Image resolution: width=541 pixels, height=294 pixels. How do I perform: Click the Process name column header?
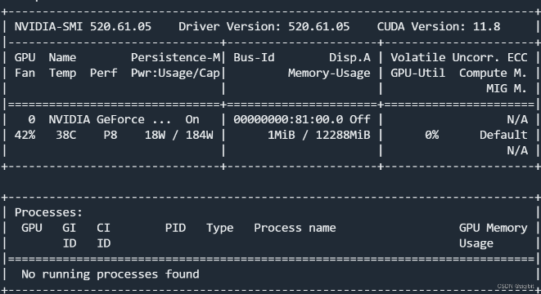click(x=295, y=228)
